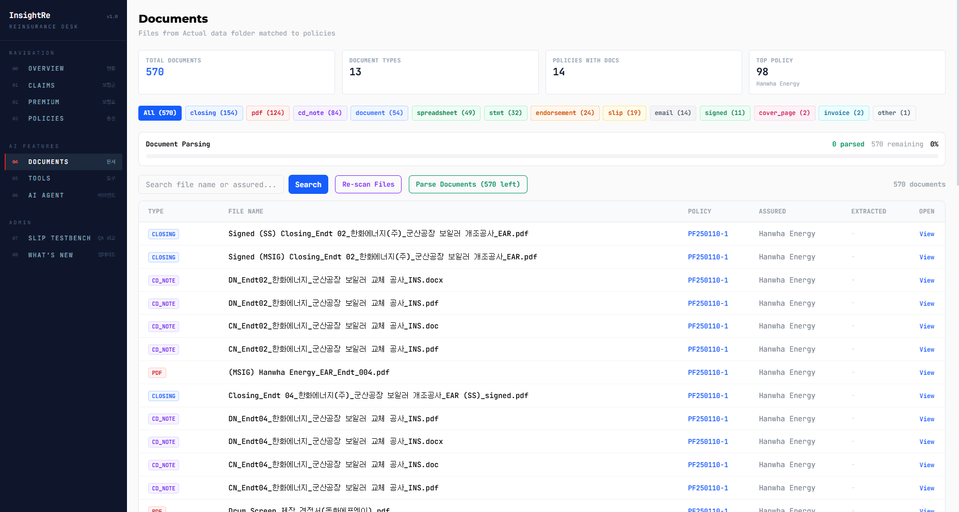This screenshot has width=959, height=512.
Task: Click CD_NOTE badge of DN_Endt04 INS.docx row
Action: click(x=164, y=442)
